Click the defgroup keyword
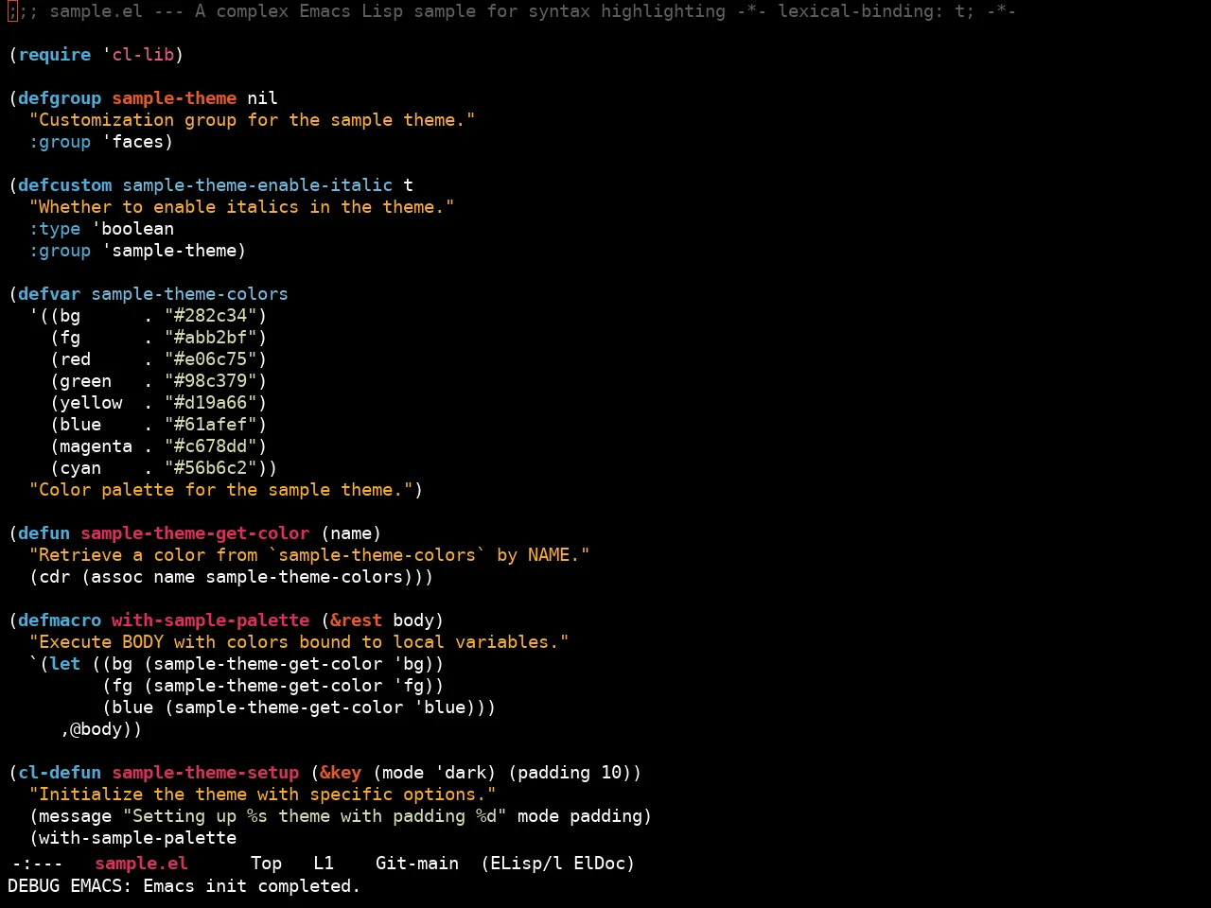The image size is (1211, 908). pyautogui.click(x=59, y=98)
